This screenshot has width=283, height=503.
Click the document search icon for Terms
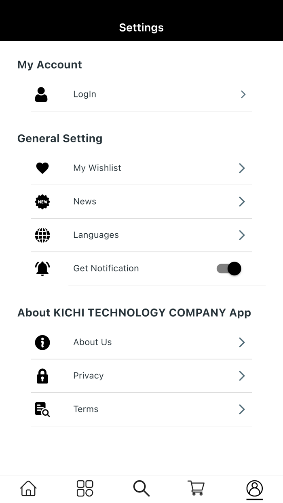coord(42,409)
